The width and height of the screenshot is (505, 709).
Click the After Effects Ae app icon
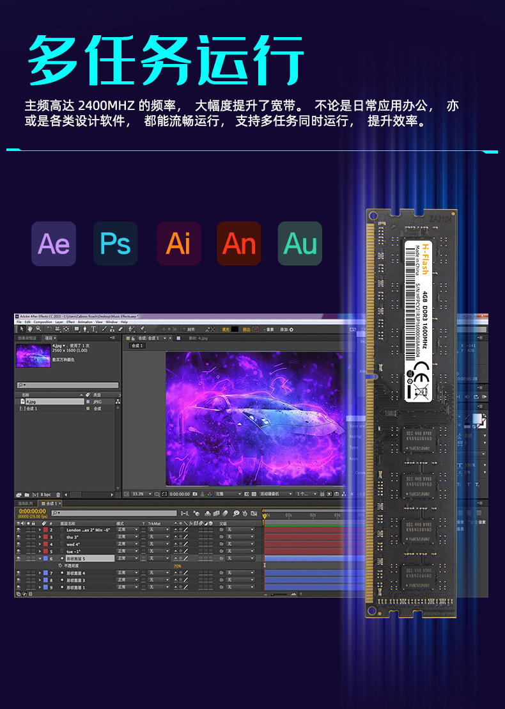coord(54,244)
